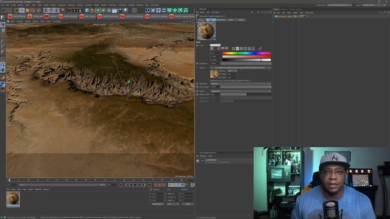
Task: Open the texture Sampling dropdown
Action: [x=232, y=71]
